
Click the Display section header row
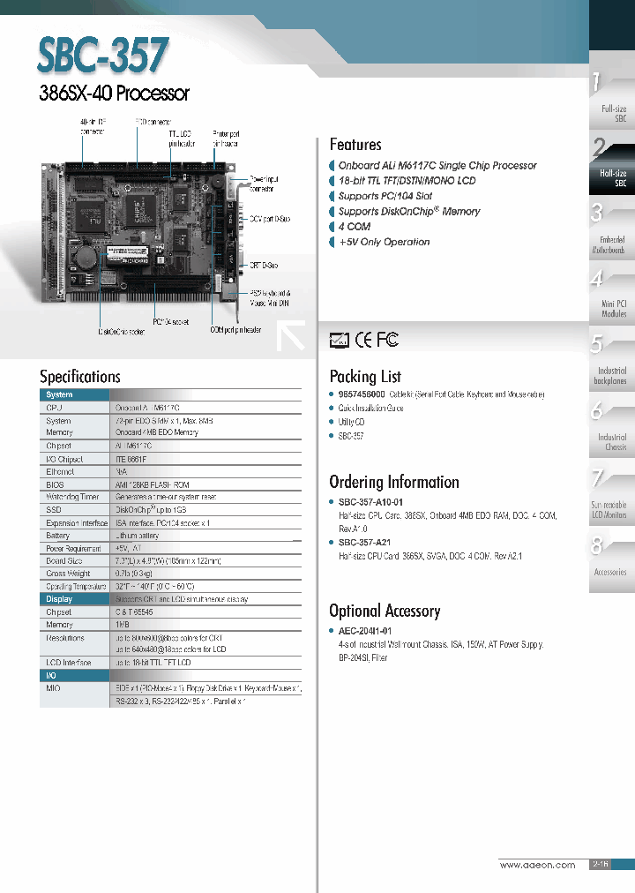tap(171, 599)
